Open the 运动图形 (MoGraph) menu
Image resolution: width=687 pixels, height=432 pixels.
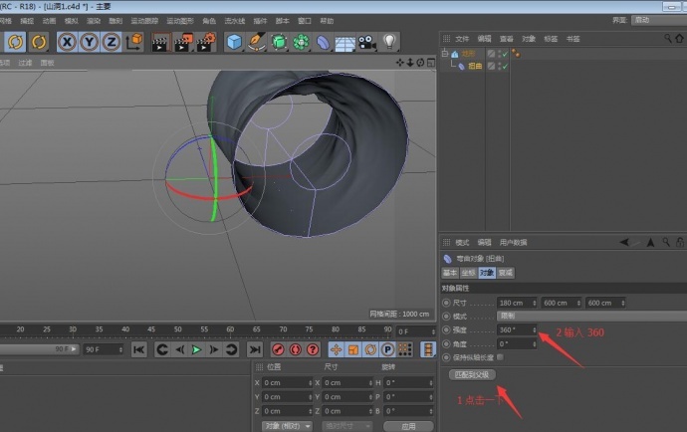[180, 21]
